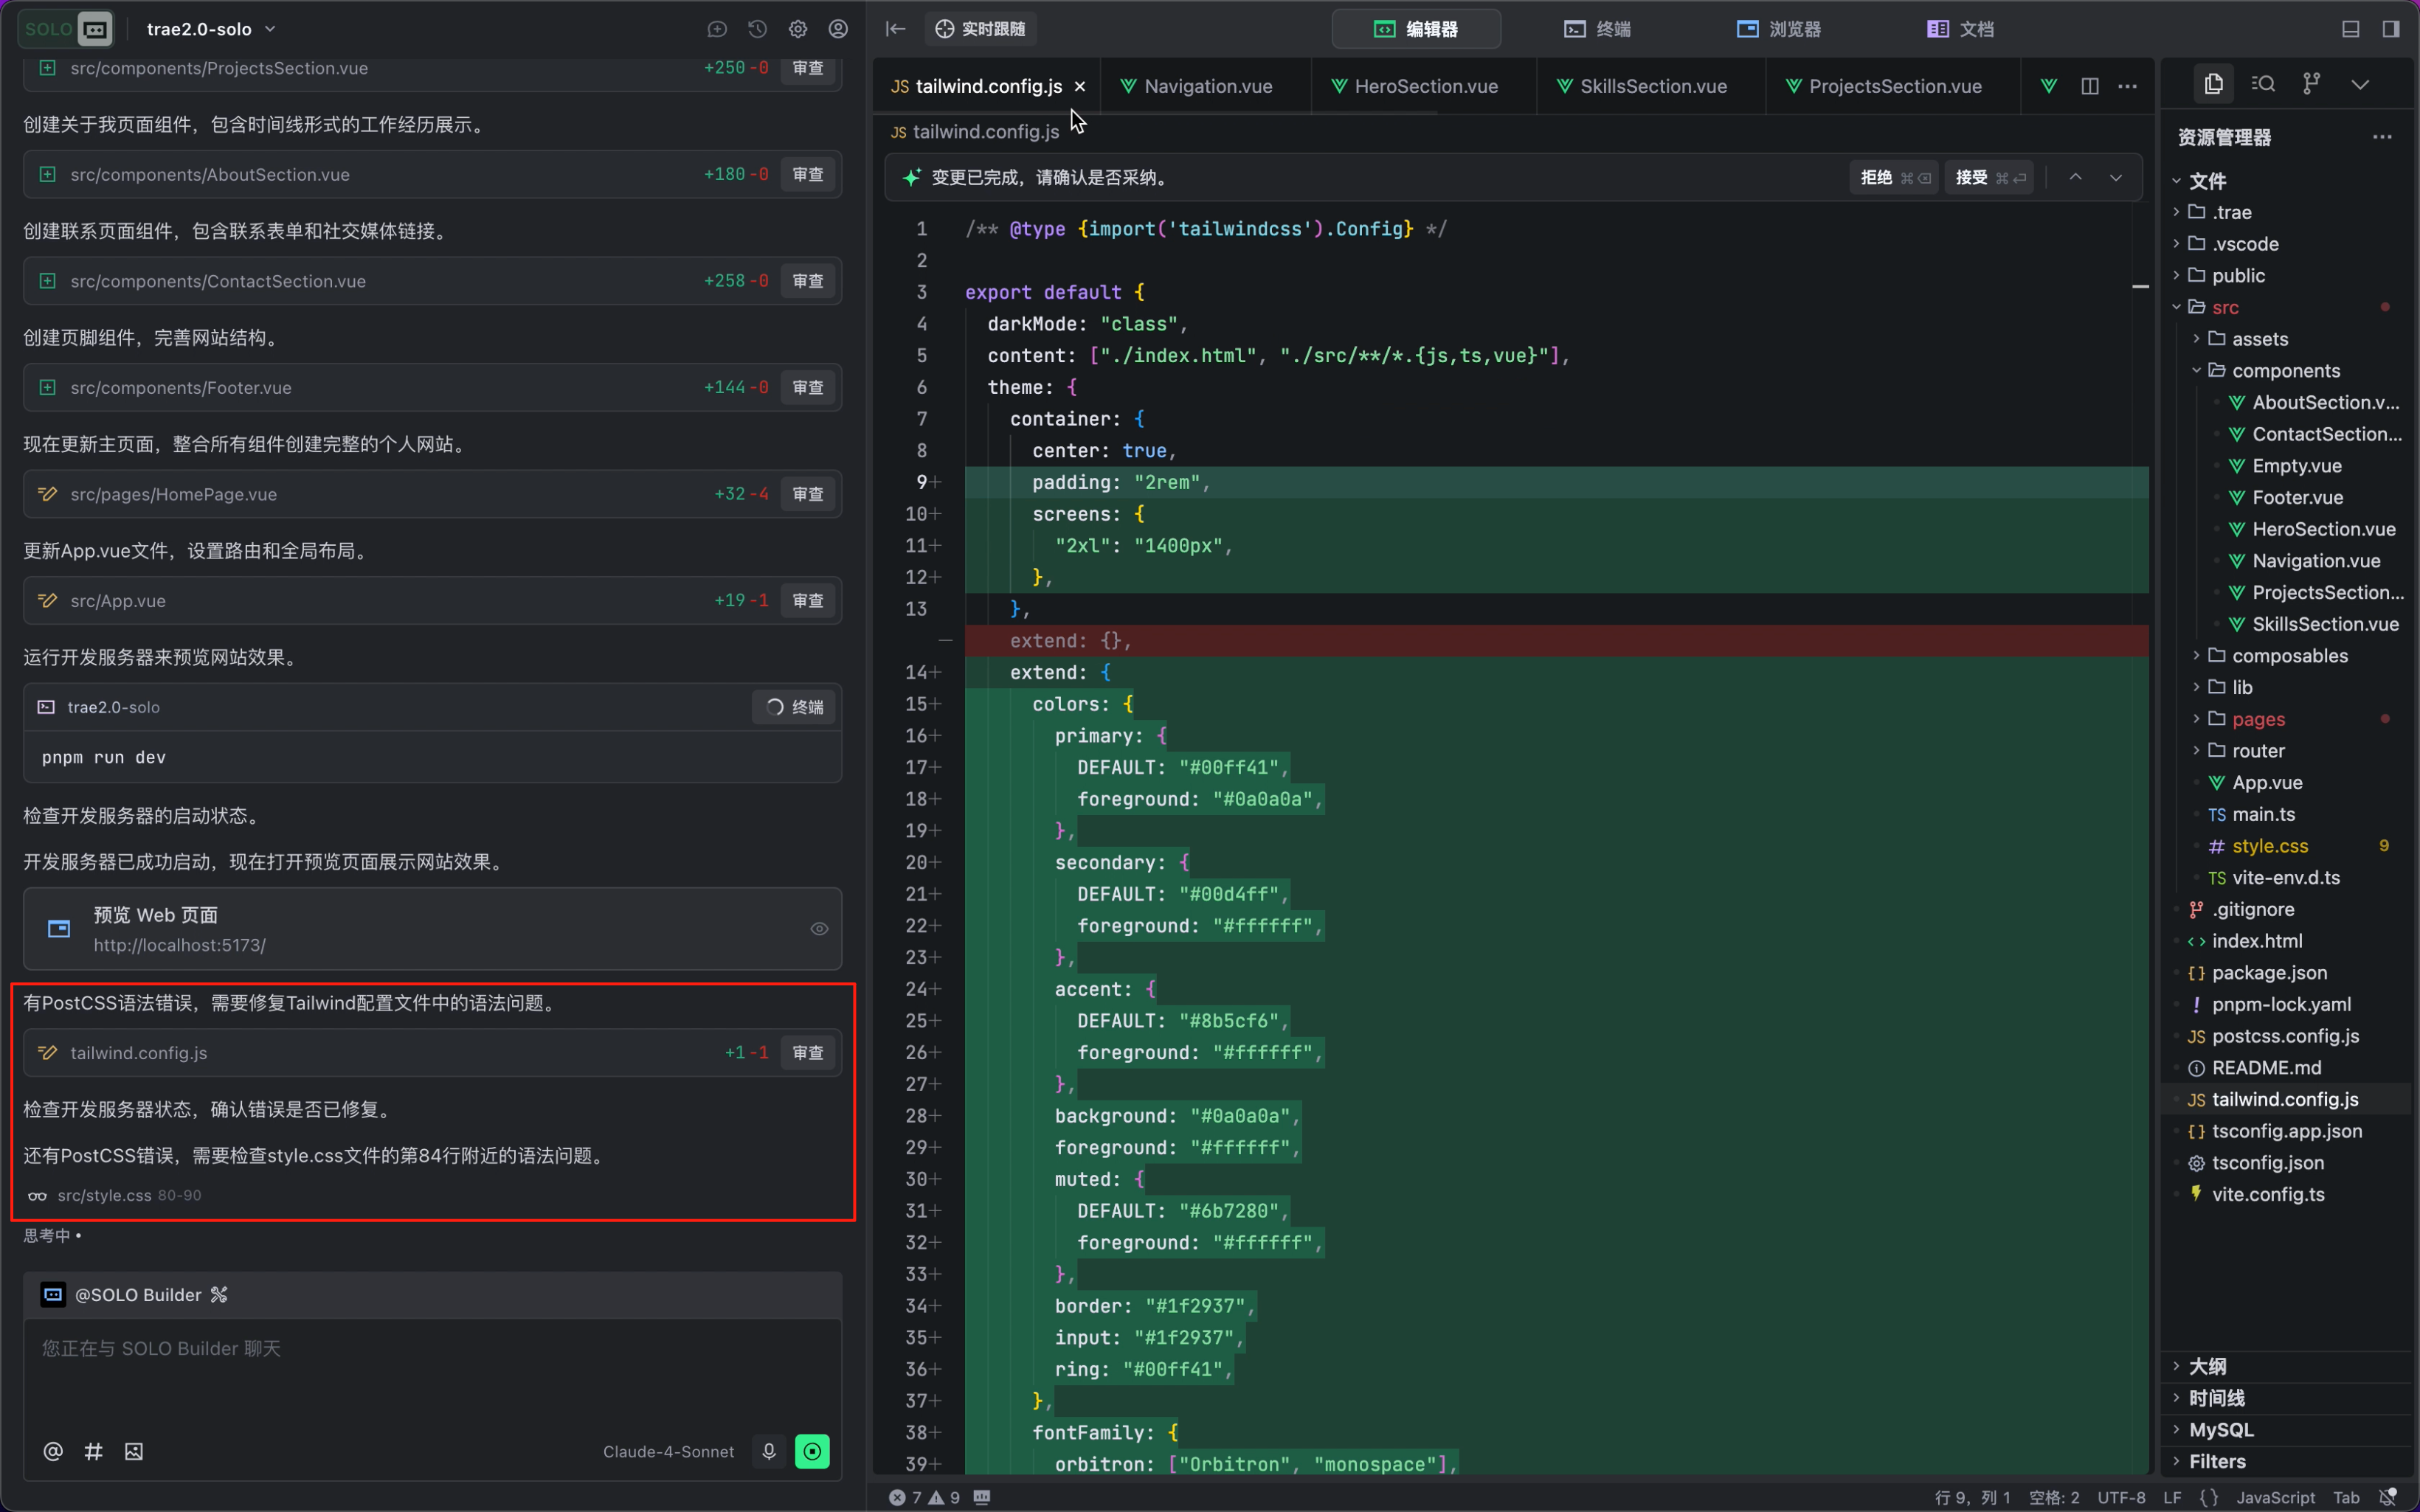Image resolution: width=2420 pixels, height=1512 pixels.
Task: Click 审查 for src/App.vue
Action: (x=807, y=601)
